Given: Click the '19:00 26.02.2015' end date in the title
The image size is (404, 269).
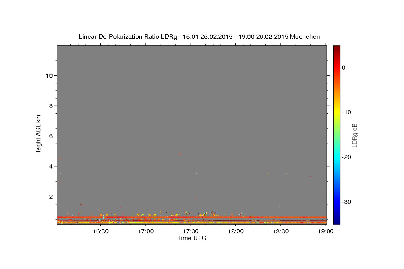Looking at the screenshot, I should pyautogui.click(x=263, y=37).
